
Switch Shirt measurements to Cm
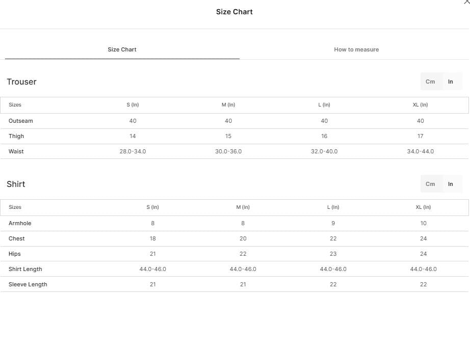[430, 184]
